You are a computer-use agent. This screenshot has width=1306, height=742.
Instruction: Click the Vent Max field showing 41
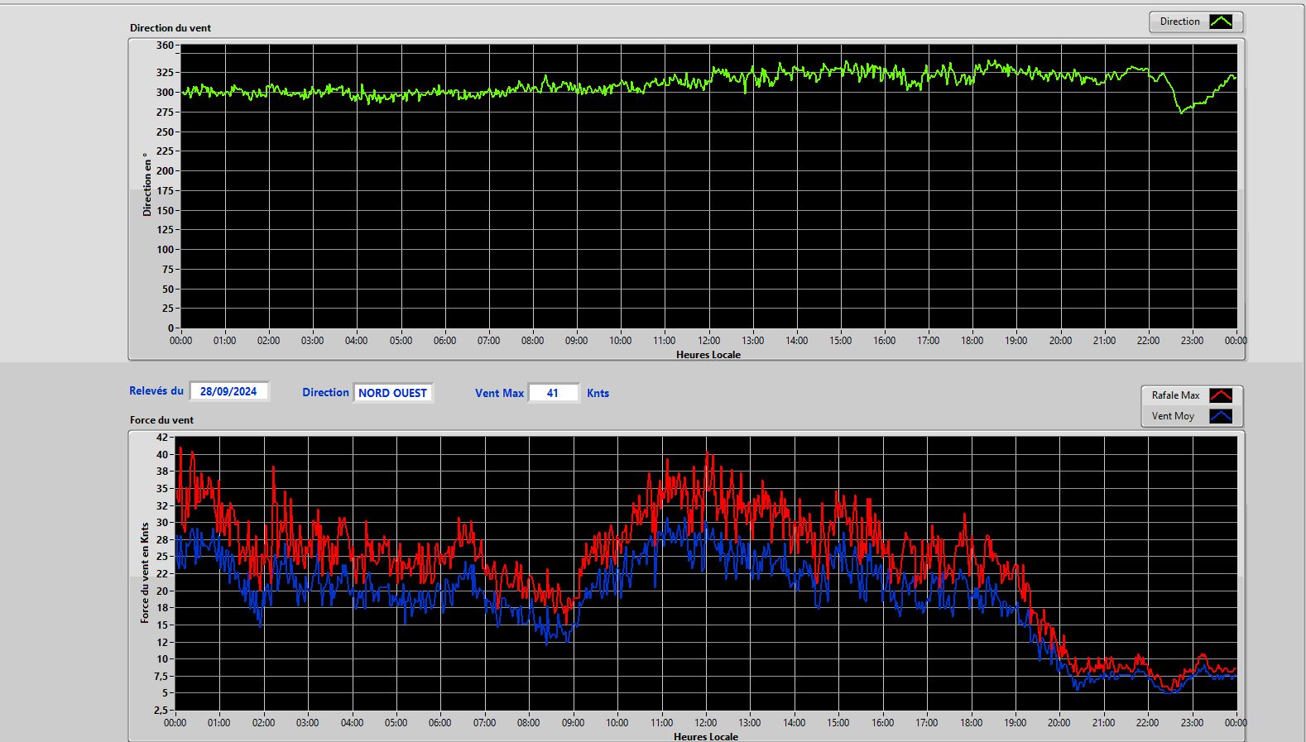pos(553,393)
